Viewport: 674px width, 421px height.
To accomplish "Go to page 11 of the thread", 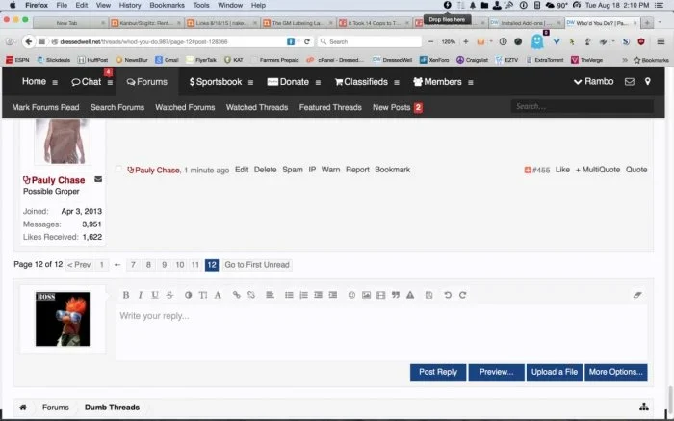I will [x=195, y=265].
